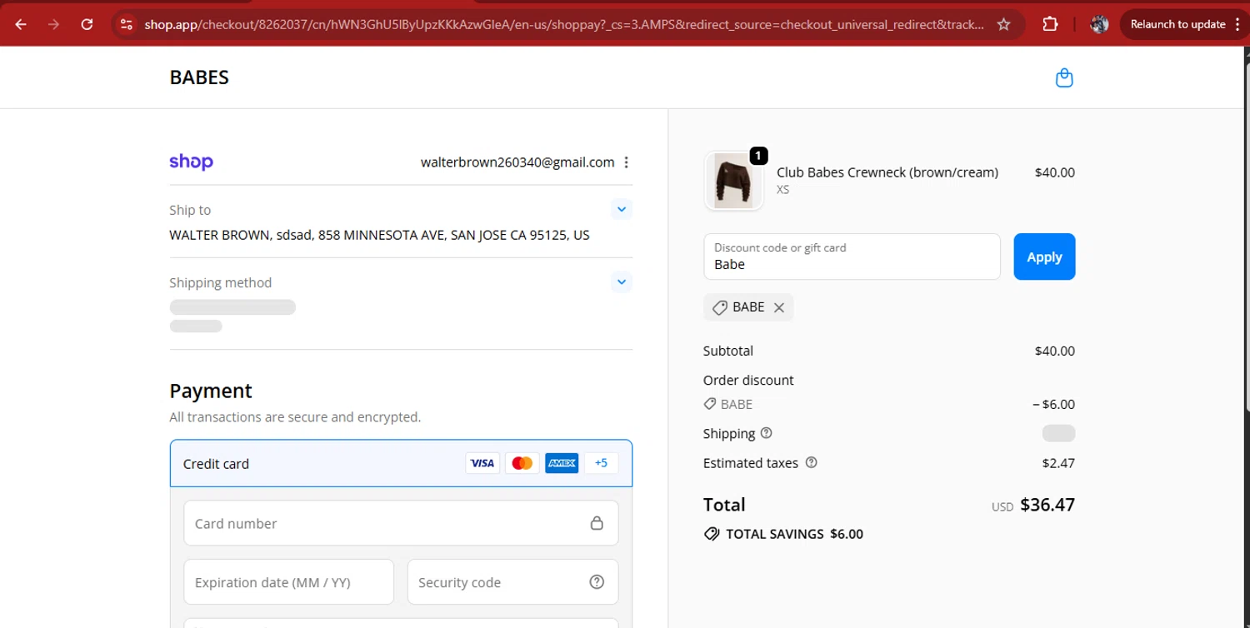Select the Credit card payment option
This screenshot has width=1250, height=628.
click(401, 463)
